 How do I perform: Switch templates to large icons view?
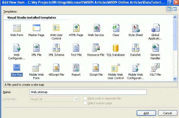coord(169,9)
